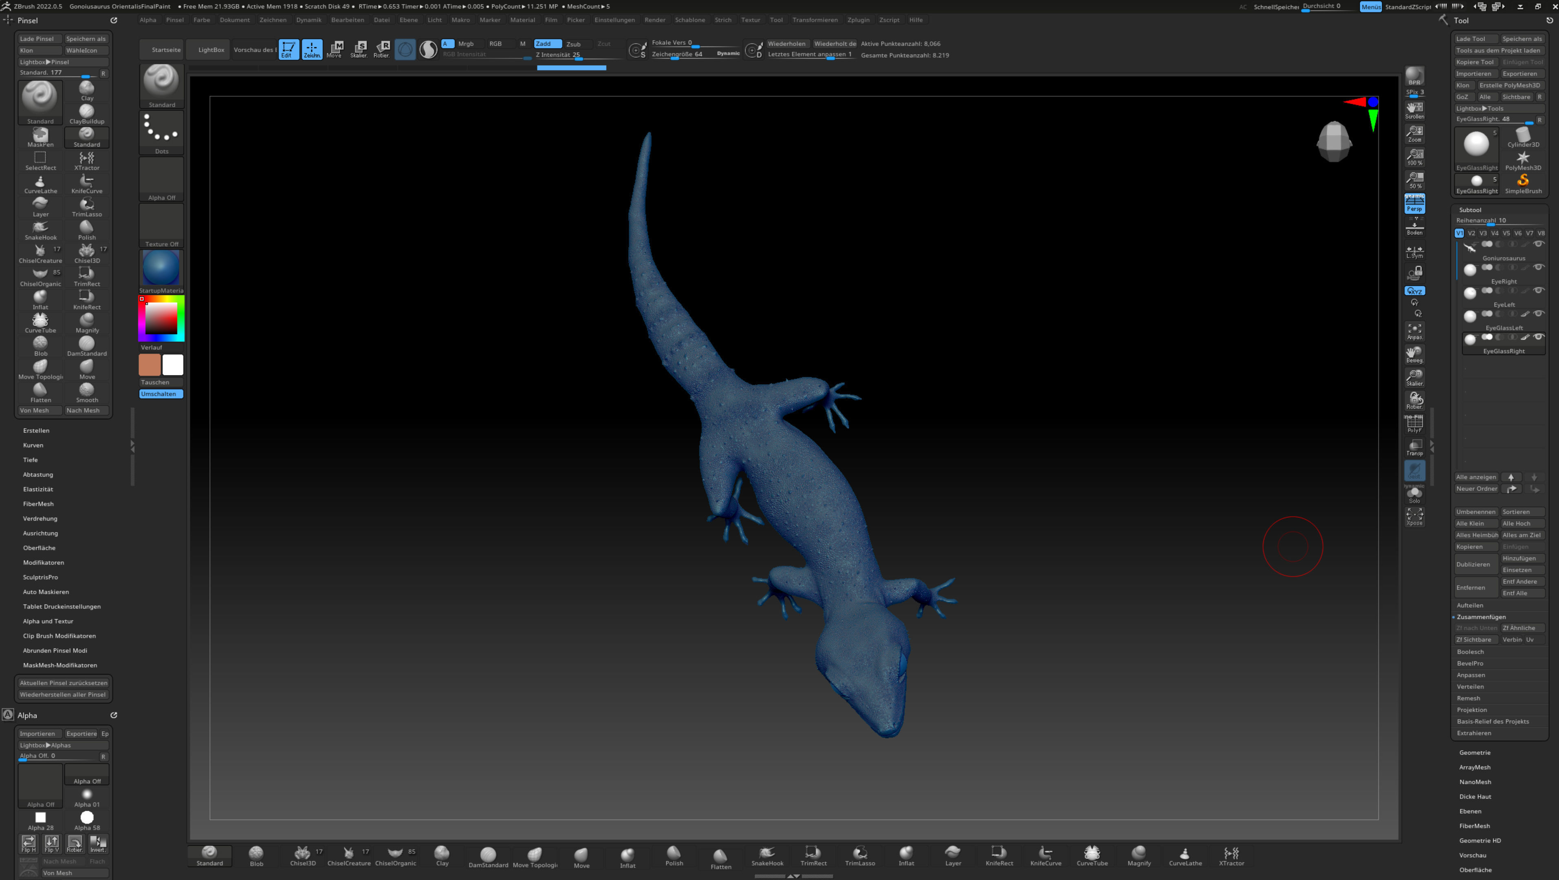
Task: Pick the MaskPen brush in Pinsel panel
Action: pos(41,137)
